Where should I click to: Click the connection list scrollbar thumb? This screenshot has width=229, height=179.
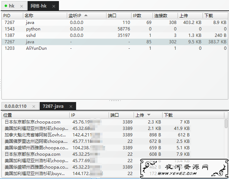point(226,124)
